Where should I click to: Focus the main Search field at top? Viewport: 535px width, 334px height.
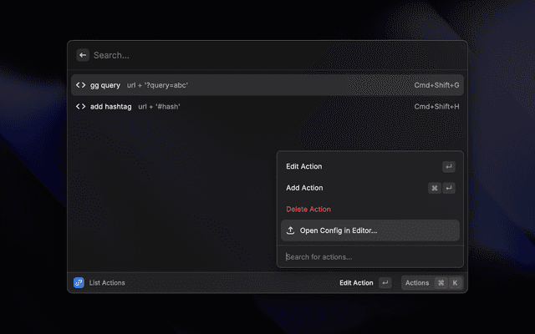(x=251, y=55)
